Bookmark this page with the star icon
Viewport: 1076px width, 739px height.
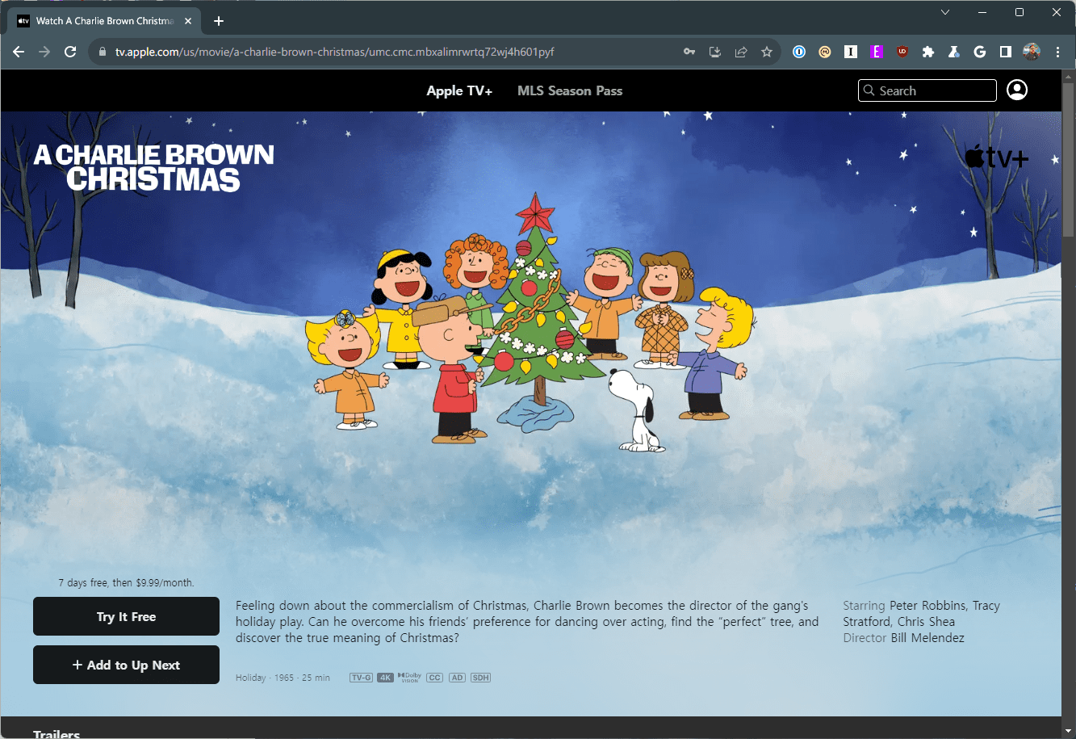tap(766, 52)
